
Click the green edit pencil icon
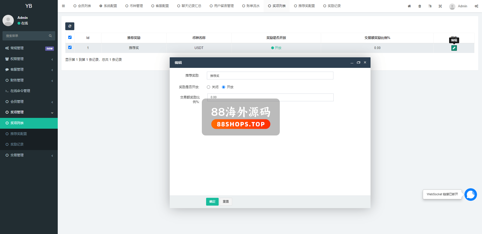tap(454, 48)
